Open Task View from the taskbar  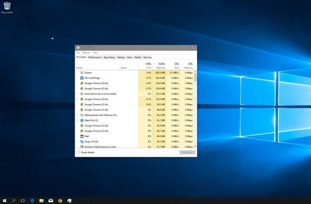coord(23,201)
